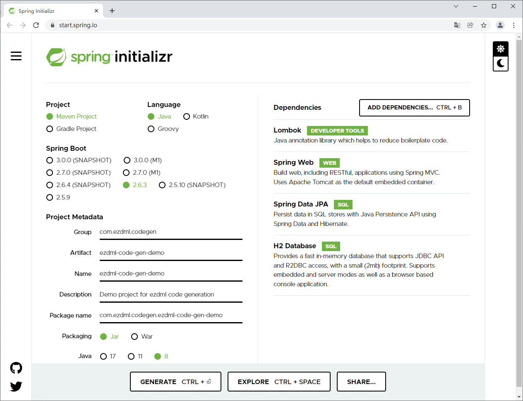The image size is (523, 401).
Task: Click the scrollbar up arrow
Action: (519, 37)
